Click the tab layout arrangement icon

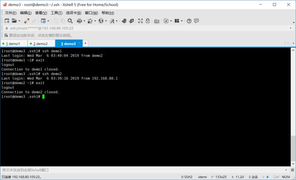177,21
